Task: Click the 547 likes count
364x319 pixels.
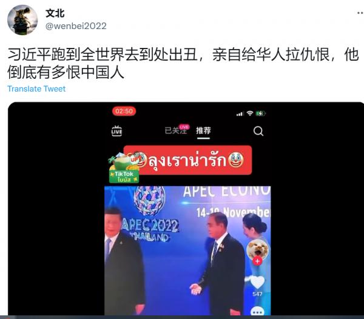Action: [257, 294]
